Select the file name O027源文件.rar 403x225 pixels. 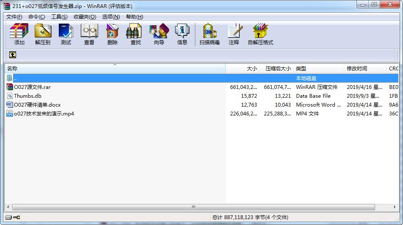coord(33,87)
